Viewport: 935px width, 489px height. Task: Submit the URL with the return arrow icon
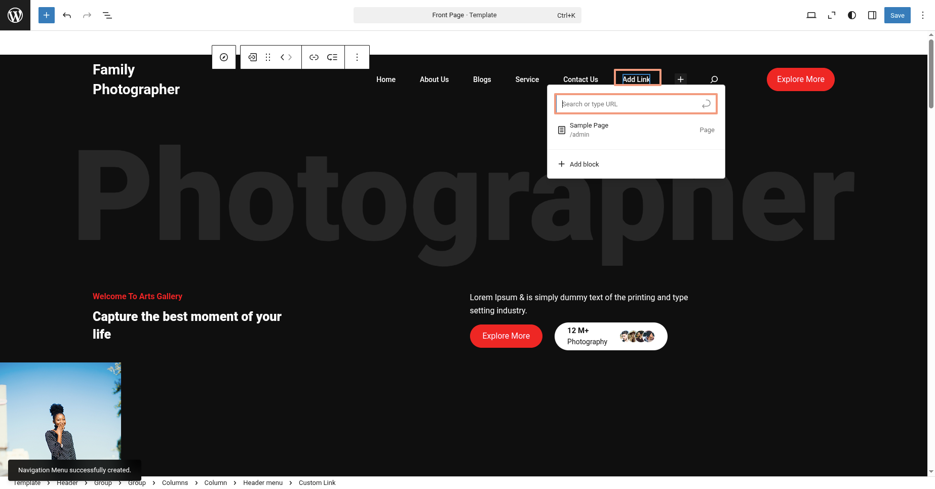coord(706,104)
